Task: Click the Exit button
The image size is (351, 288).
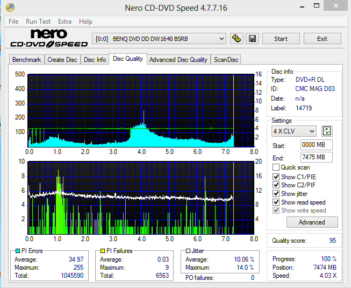Action: [323, 39]
